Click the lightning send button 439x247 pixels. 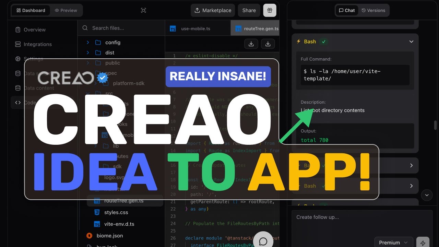tap(423, 243)
